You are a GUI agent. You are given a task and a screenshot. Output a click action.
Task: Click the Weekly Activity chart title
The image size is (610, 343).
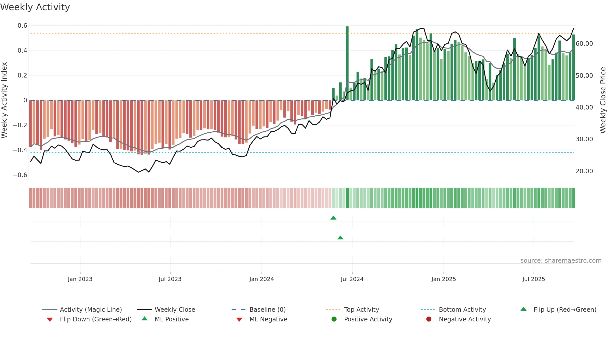click(35, 7)
